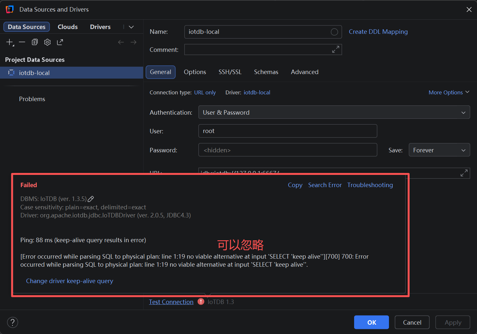This screenshot has height=334, width=477.
Task: Click the iotdb-local data source icon in the list
Action: [x=11, y=72]
